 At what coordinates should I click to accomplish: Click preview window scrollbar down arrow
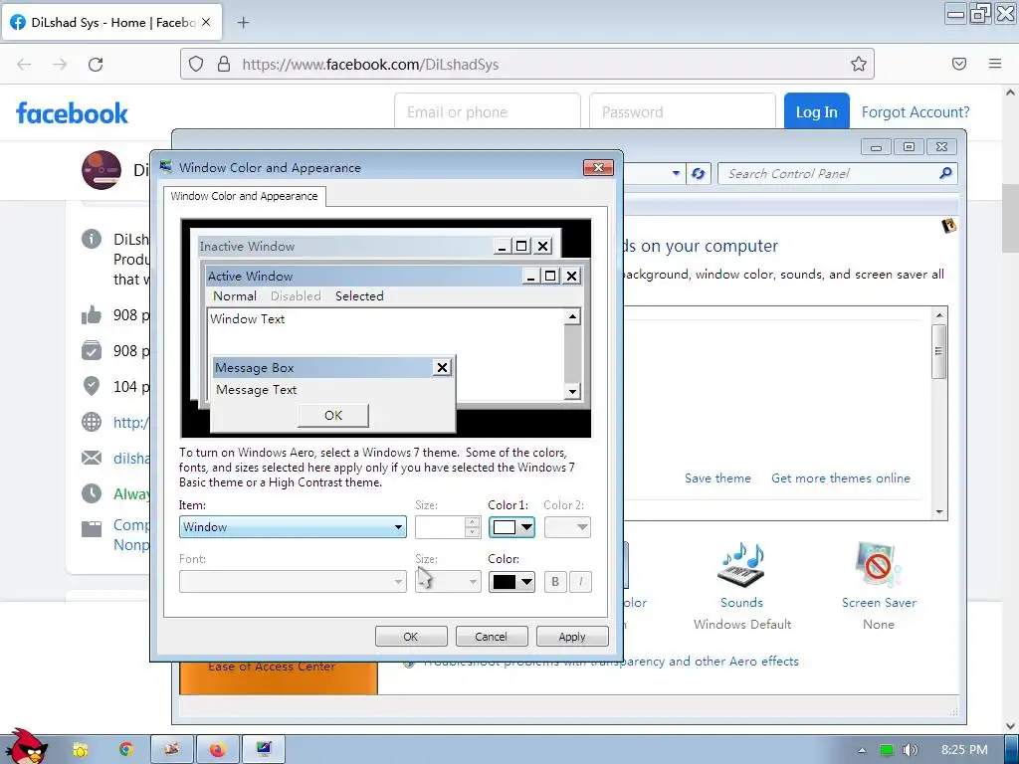click(x=572, y=391)
